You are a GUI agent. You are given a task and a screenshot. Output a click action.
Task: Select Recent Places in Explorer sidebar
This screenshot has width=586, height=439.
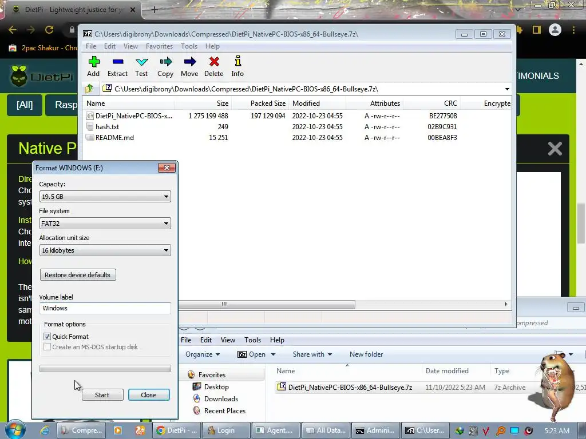[x=224, y=410]
